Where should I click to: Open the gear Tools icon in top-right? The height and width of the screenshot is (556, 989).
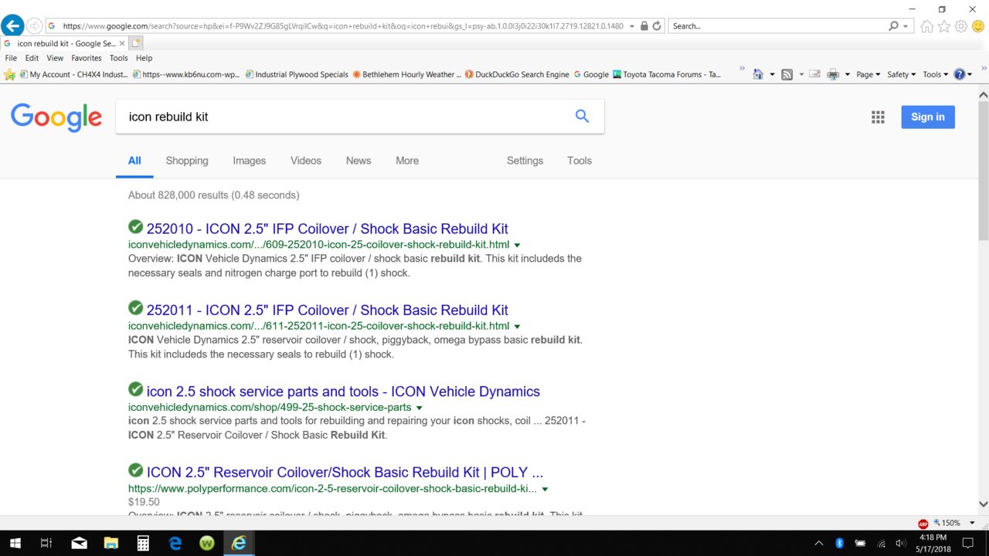coord(961,26)
